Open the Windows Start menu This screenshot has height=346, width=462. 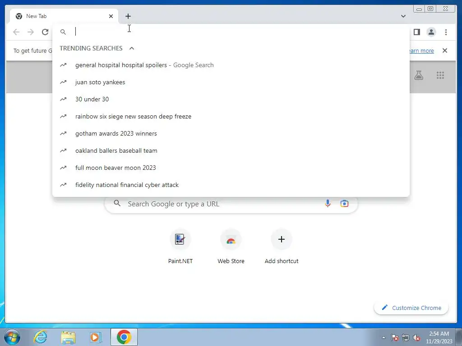point(12,337)
